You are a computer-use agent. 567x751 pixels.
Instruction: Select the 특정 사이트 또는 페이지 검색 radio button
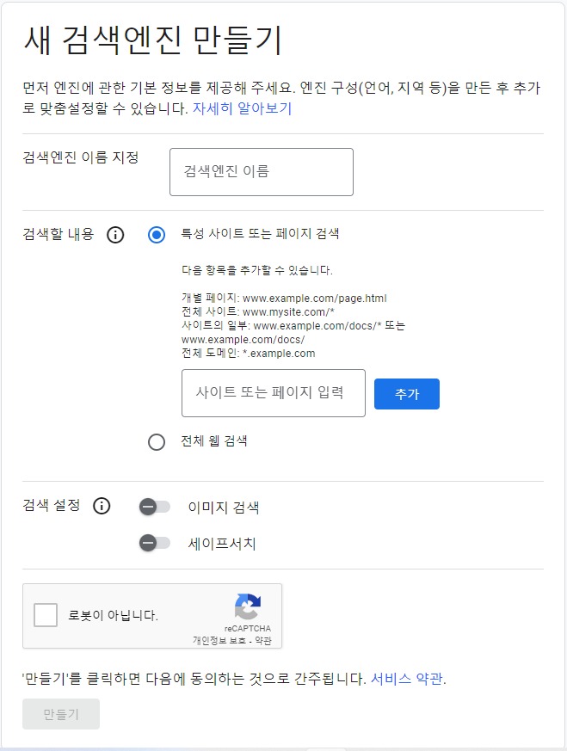click(157, 235)
